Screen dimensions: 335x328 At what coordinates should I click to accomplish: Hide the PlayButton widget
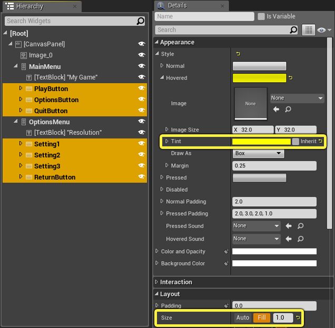click(142, 88)
